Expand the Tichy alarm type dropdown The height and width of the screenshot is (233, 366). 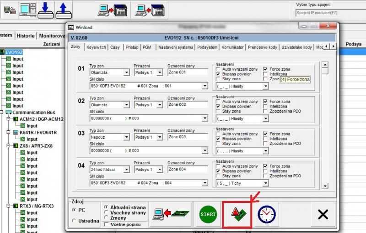tap(265, 183)
